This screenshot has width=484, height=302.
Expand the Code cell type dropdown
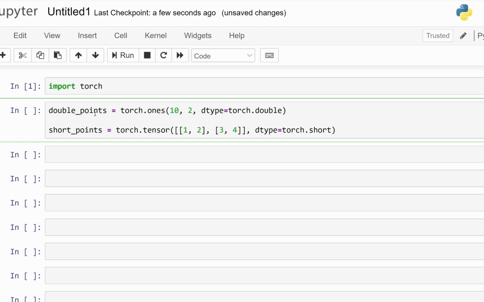[223, 56]
